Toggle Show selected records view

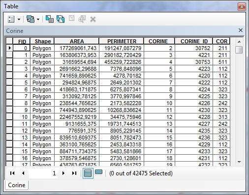tap(98, 172)
